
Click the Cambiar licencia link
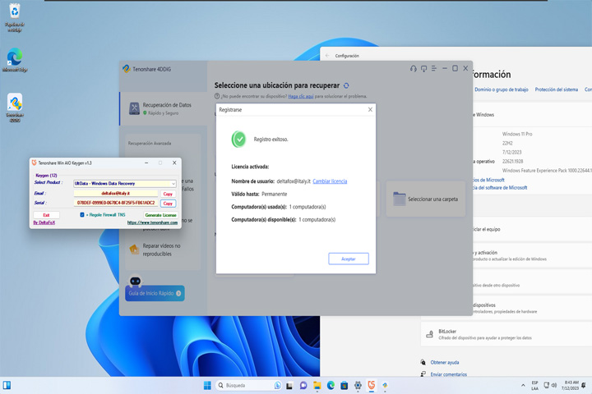point(330,181)
